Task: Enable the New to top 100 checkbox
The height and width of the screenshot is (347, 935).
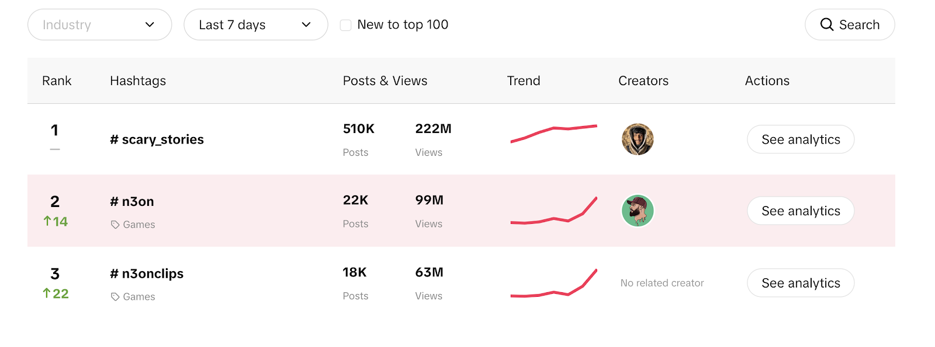Action: tap(345, 25)
